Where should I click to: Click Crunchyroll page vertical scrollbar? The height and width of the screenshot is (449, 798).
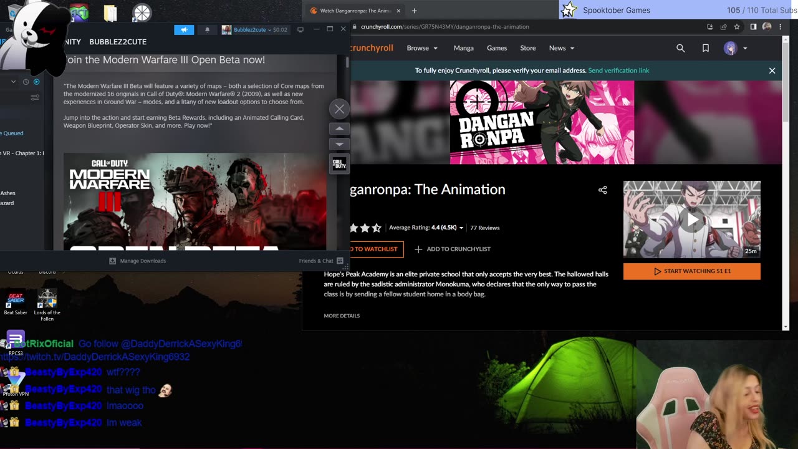[786, 81]
